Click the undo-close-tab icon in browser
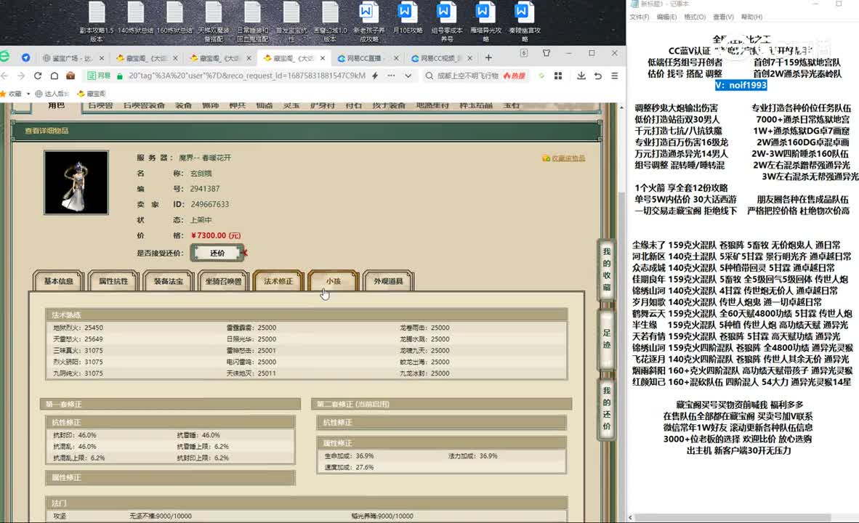 pos(598,76)
